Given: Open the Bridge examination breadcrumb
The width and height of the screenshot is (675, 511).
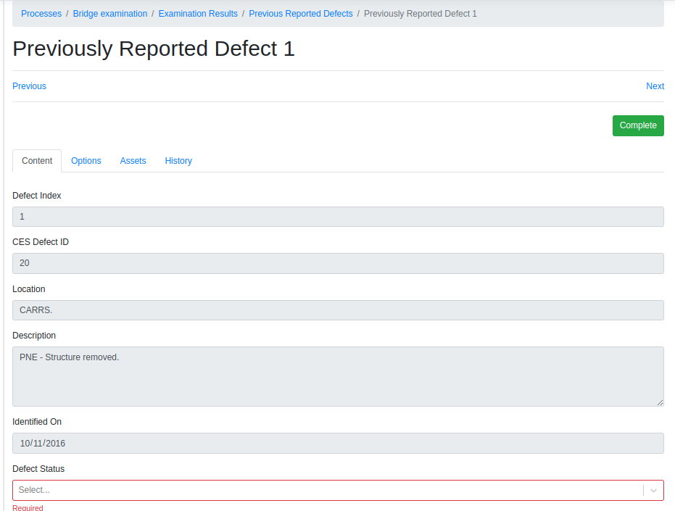Looking at the screenshot, I should pos(110,14).
